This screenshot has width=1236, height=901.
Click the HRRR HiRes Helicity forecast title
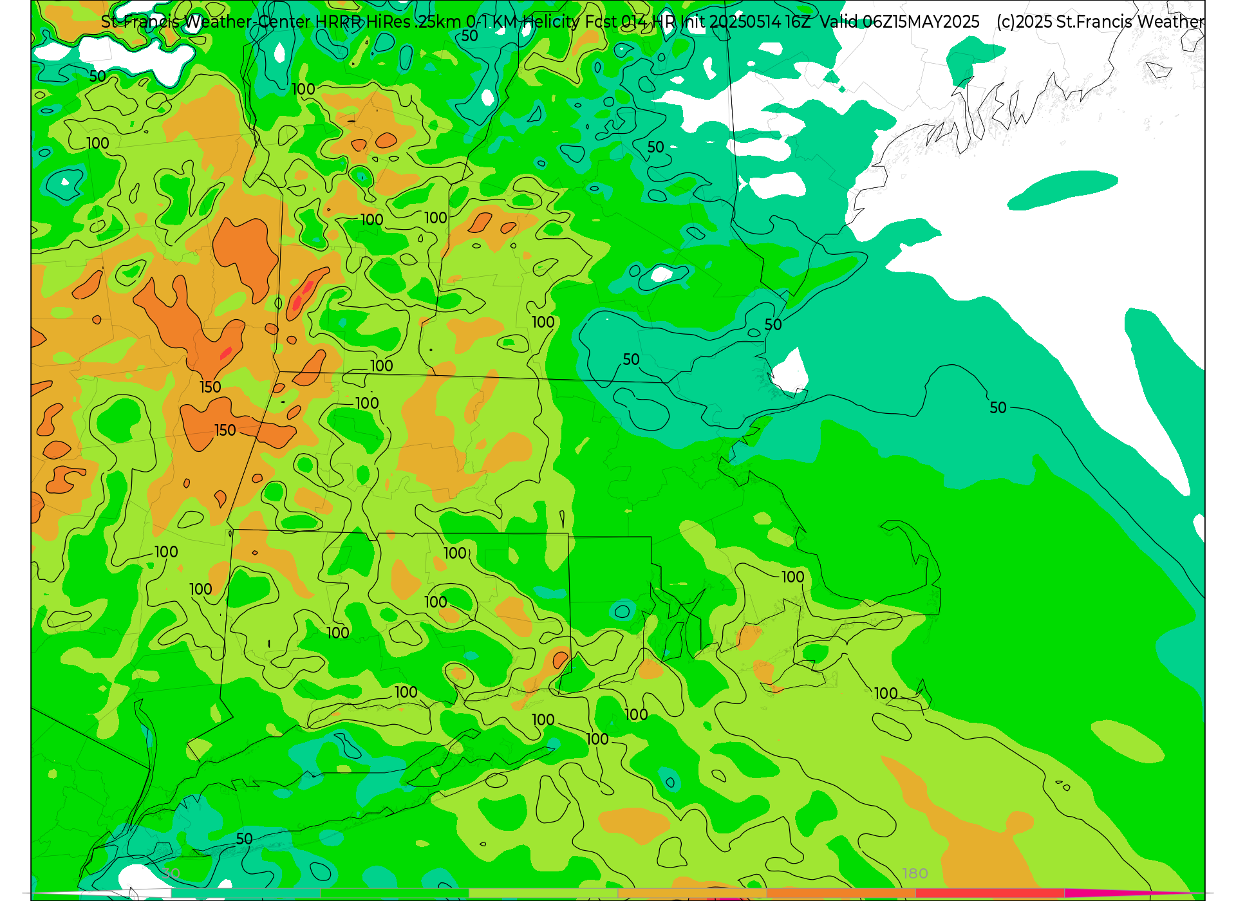540,22
